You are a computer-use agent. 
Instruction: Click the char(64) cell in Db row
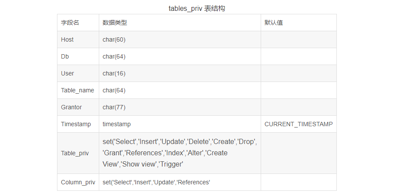(x=114, y=56)
